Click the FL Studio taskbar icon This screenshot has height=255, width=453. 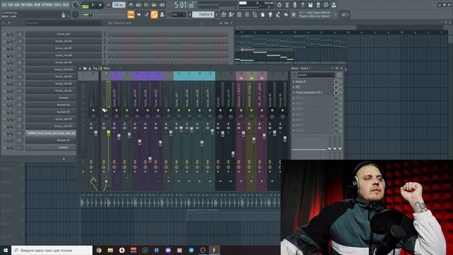tap(214, 250)
